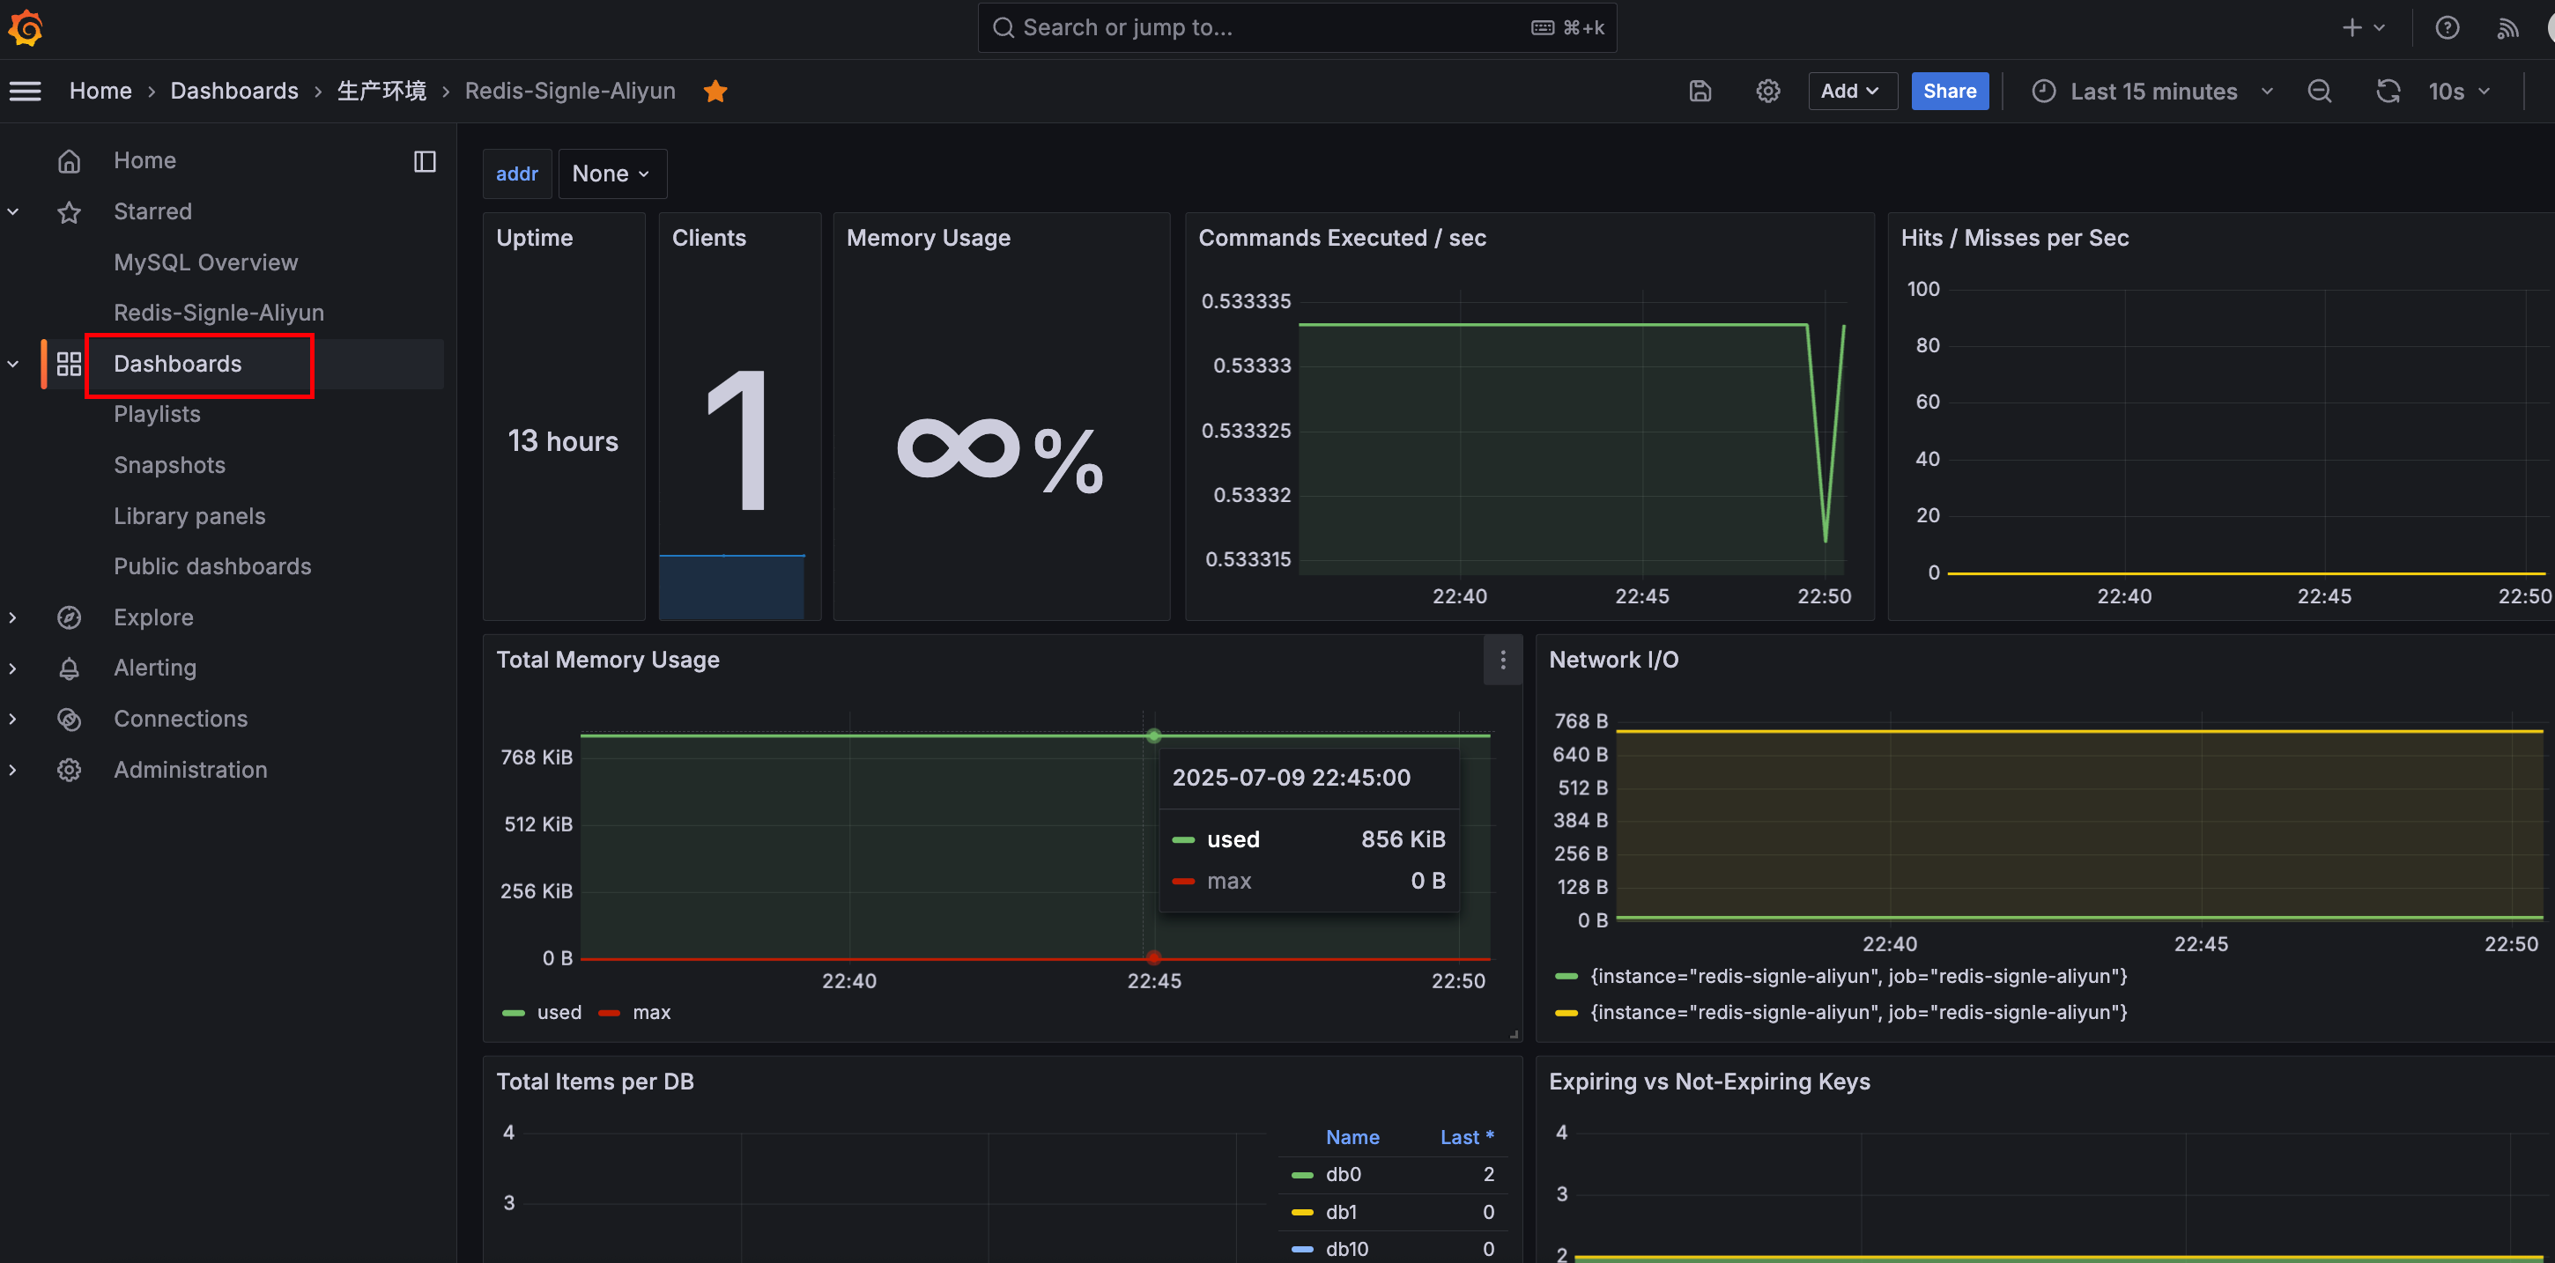
Task: Expand the Administration section chevron
Action: [13, 769]
